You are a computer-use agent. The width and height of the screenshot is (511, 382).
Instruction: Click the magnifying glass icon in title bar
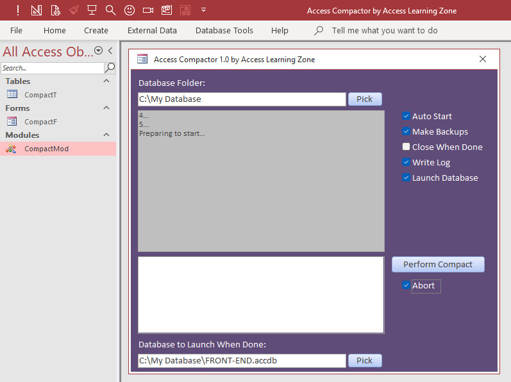(x=111, y=10)
